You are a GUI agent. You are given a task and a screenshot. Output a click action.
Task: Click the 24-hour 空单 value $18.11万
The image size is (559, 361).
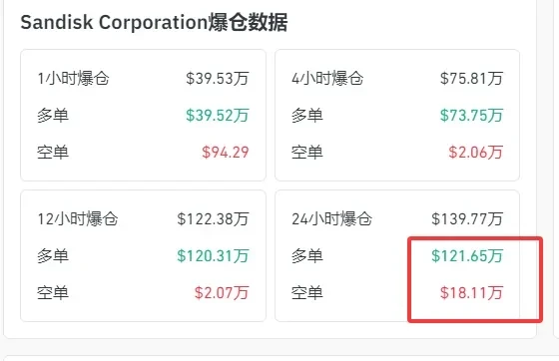coord(471,293)
